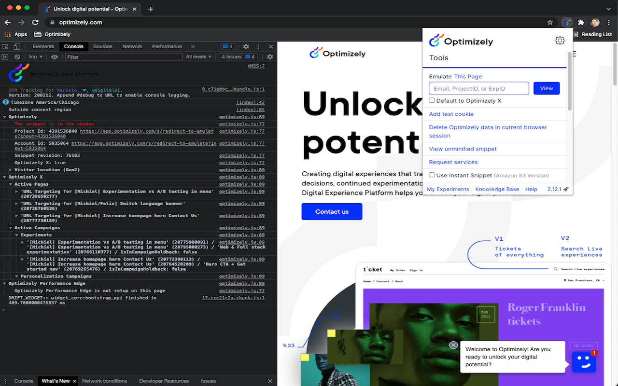Collapse the Optimizely X console group

5,177
